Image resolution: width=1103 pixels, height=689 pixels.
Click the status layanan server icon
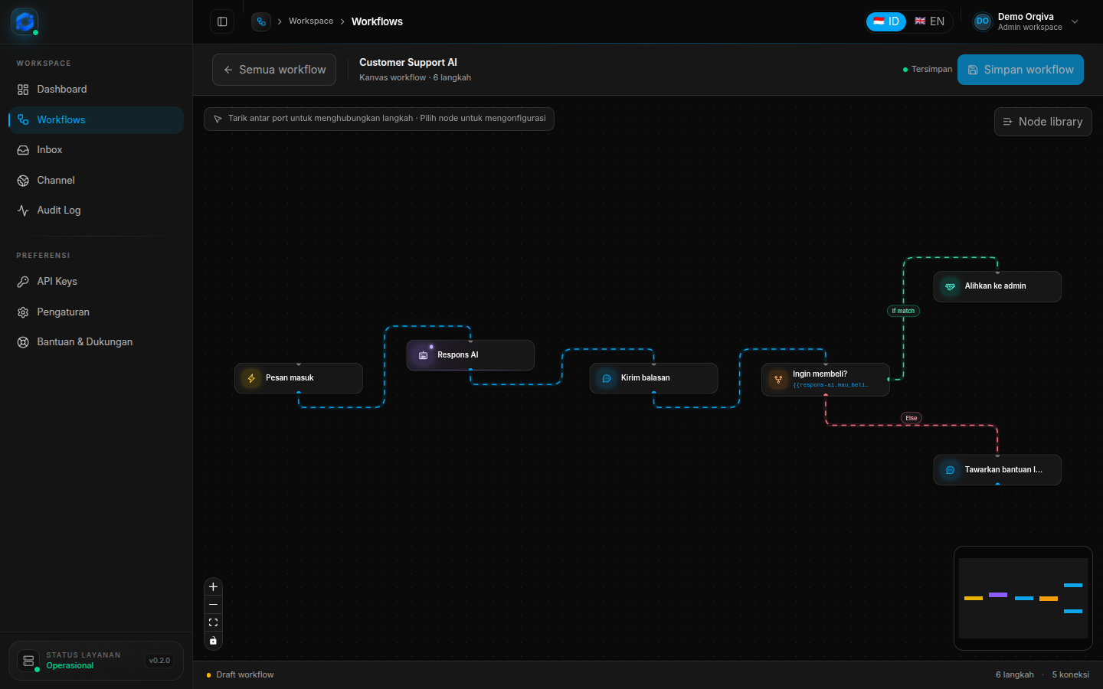(28, 661)
